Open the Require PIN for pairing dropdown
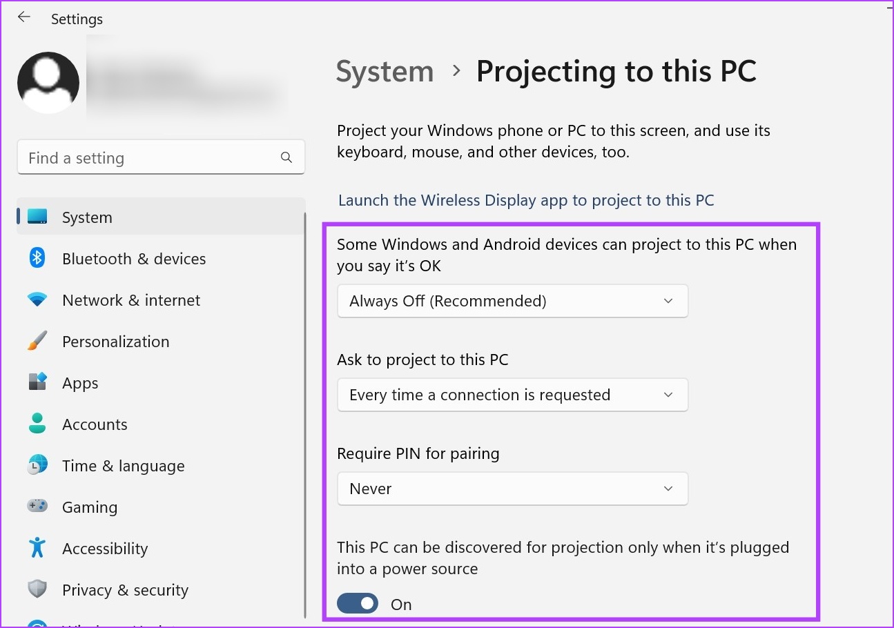894x628 pixels. pyautogui.click(x=512, y=489)
